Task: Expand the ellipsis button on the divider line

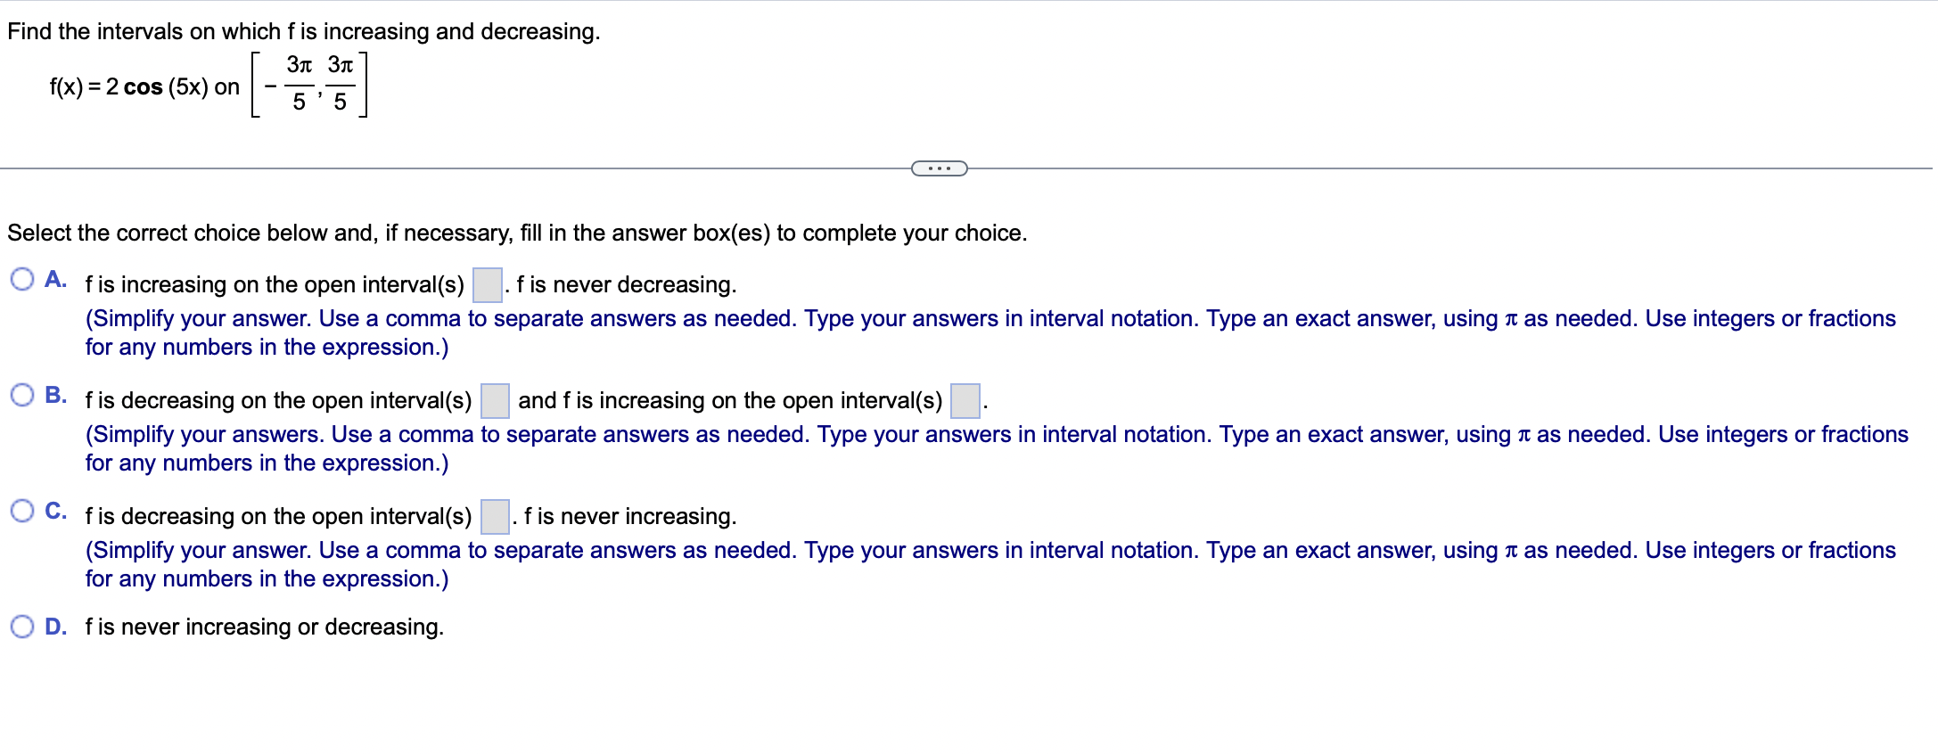Action: [939, 168]
